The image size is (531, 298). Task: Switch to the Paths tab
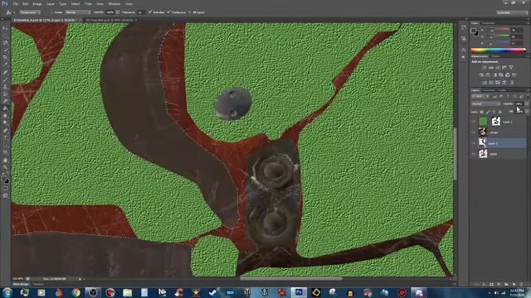click(502, 90)
